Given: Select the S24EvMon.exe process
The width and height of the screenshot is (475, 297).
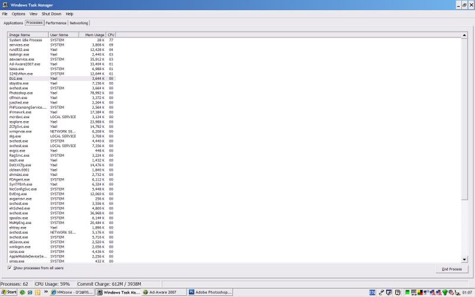Looking at the screenshot, I should [x=62, y=74].
